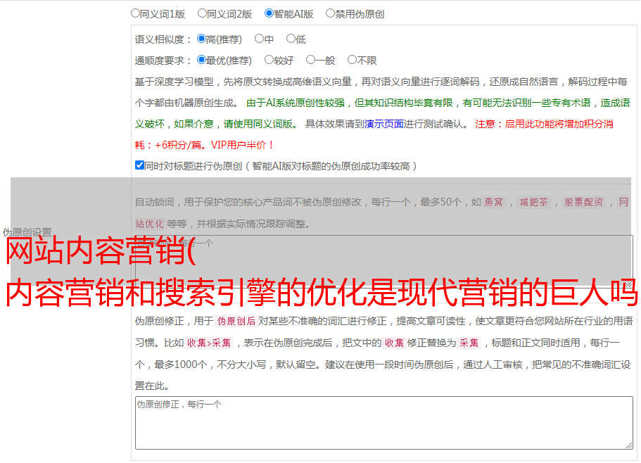641x463 pixels.
Task: Click the 伪原创修正 textarea resize handle
Action: [629, 445]
